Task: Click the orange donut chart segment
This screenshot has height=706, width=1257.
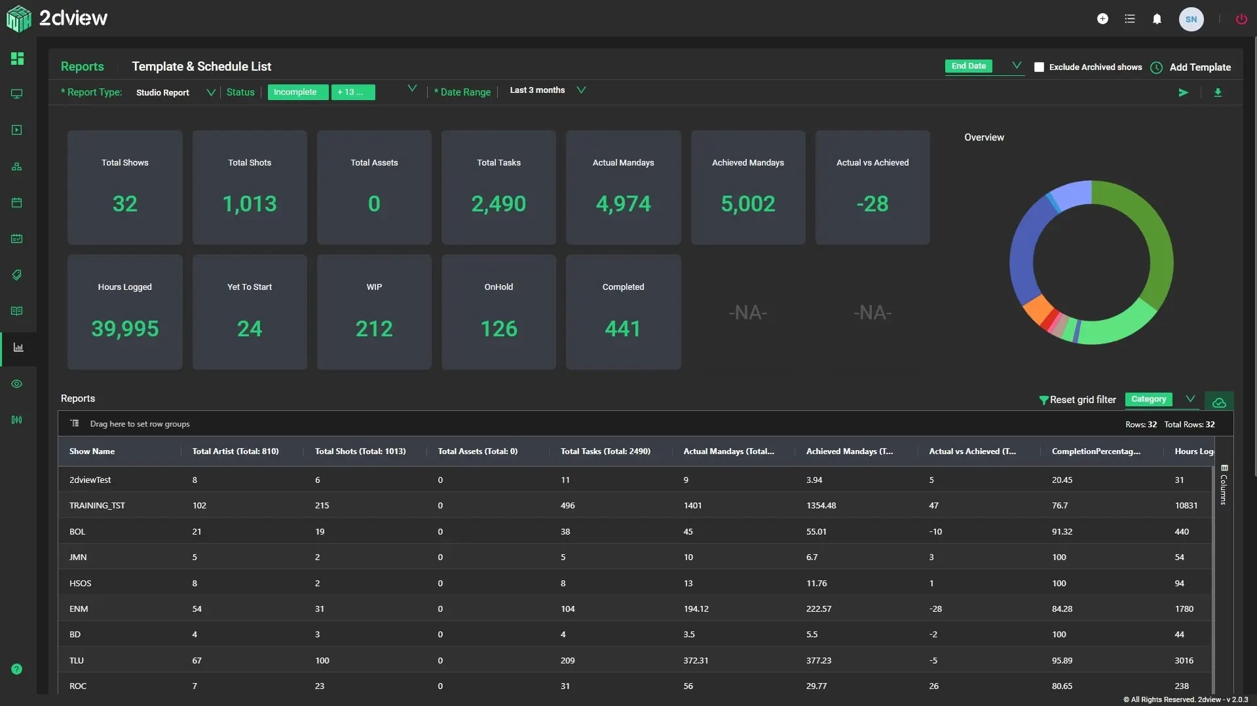Action: tap(1038, 309)
